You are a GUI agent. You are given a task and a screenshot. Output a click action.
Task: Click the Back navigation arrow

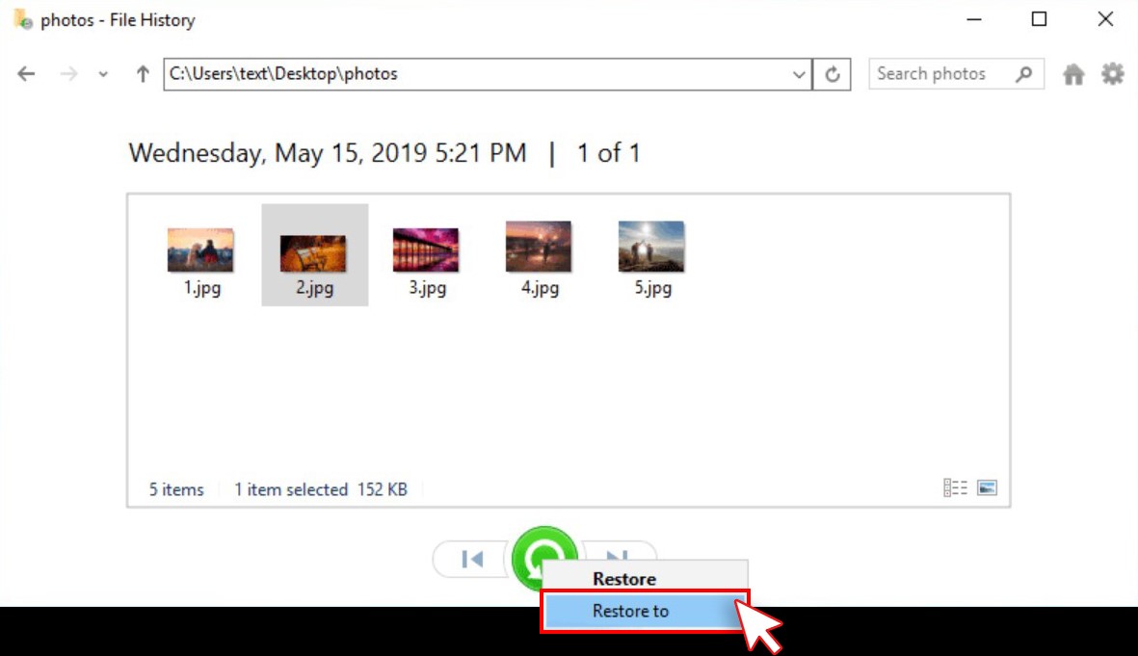26,74
